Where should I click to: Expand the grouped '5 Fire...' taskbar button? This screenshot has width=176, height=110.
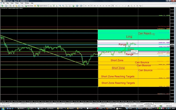pyautogui.click(x=110, y=108)
